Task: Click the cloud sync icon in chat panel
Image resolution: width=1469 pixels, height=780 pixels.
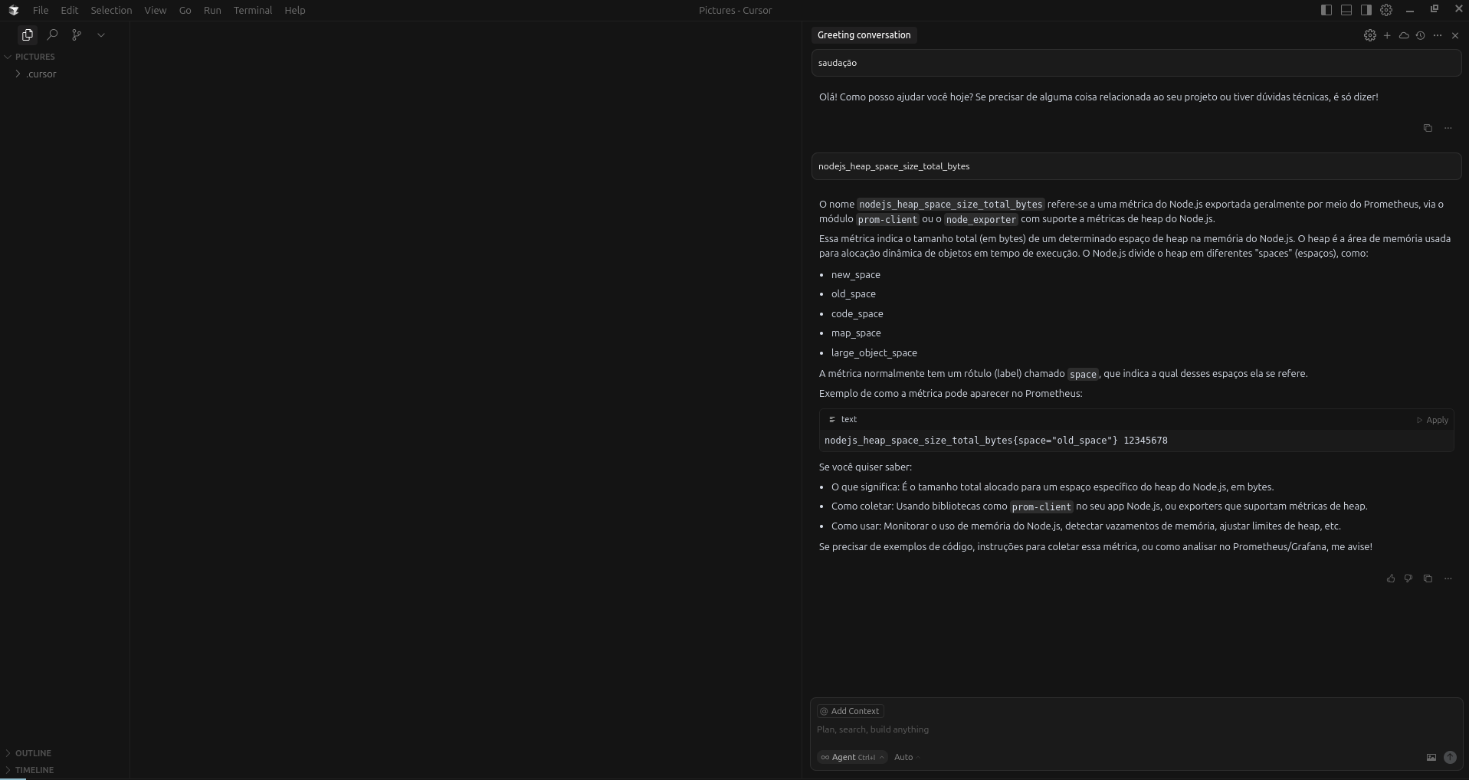Action: [x=1403, y=35]
